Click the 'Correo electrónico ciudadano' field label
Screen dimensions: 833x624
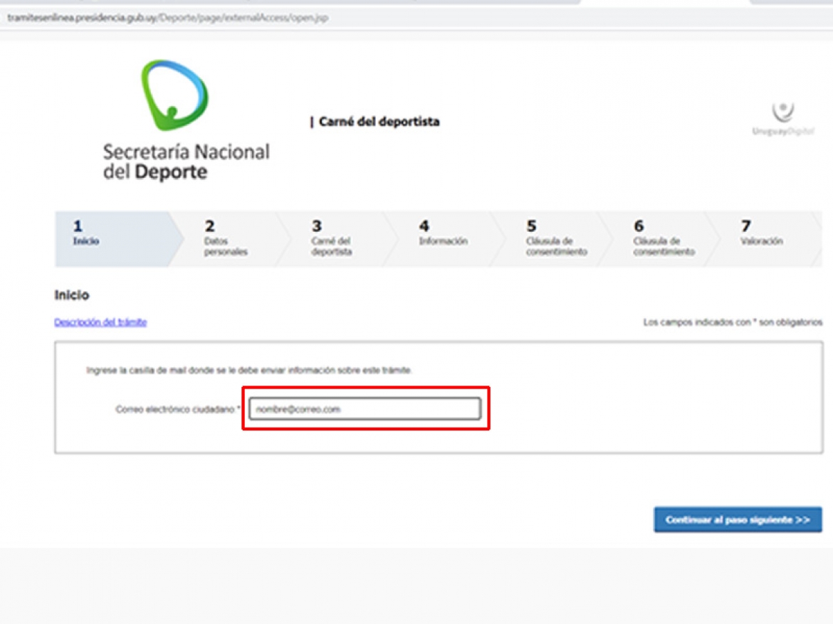coord(177,410)
